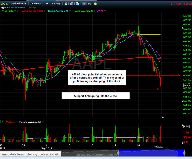Expand the Moving Average 8 options arrow
This screenshot has width=192, height=159.
point(94,11)
